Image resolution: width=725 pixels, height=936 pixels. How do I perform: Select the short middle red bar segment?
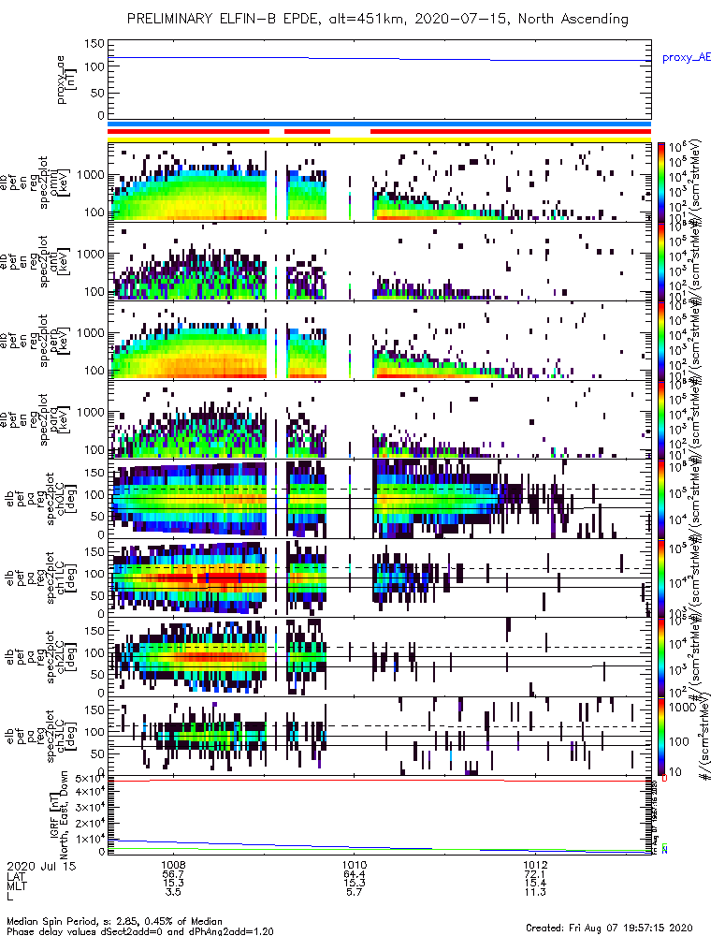coord(307,131)
